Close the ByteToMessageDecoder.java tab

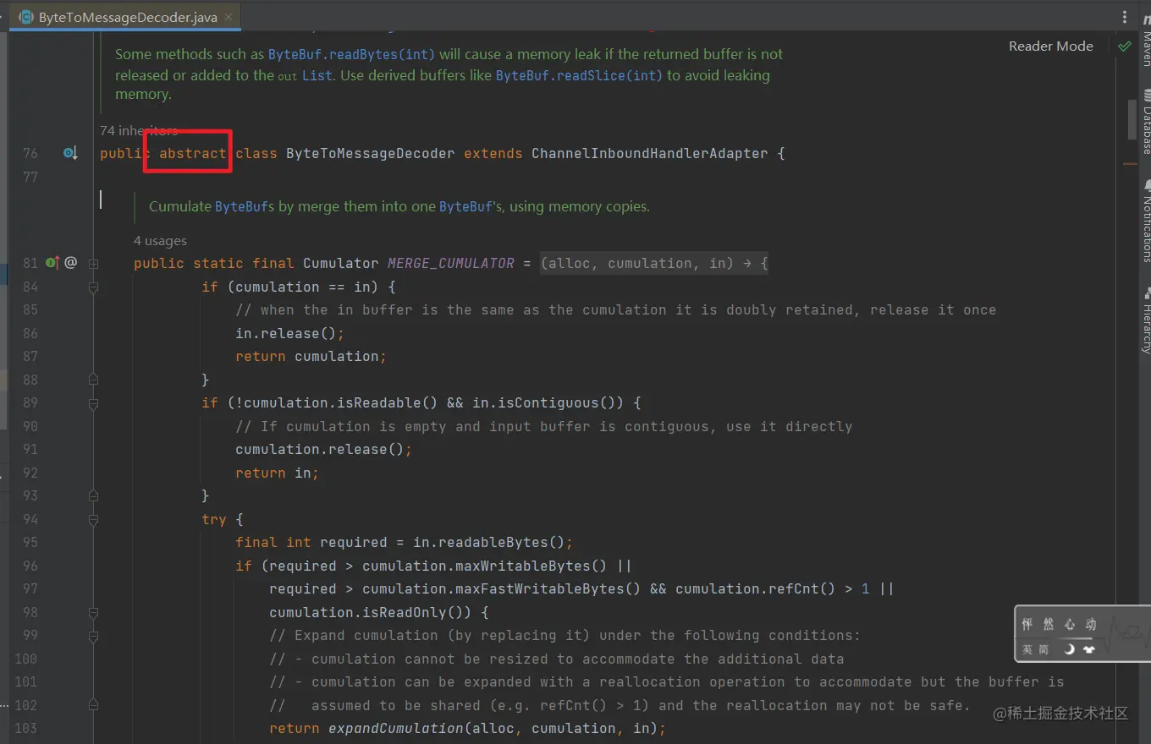[x=230, y=17]
